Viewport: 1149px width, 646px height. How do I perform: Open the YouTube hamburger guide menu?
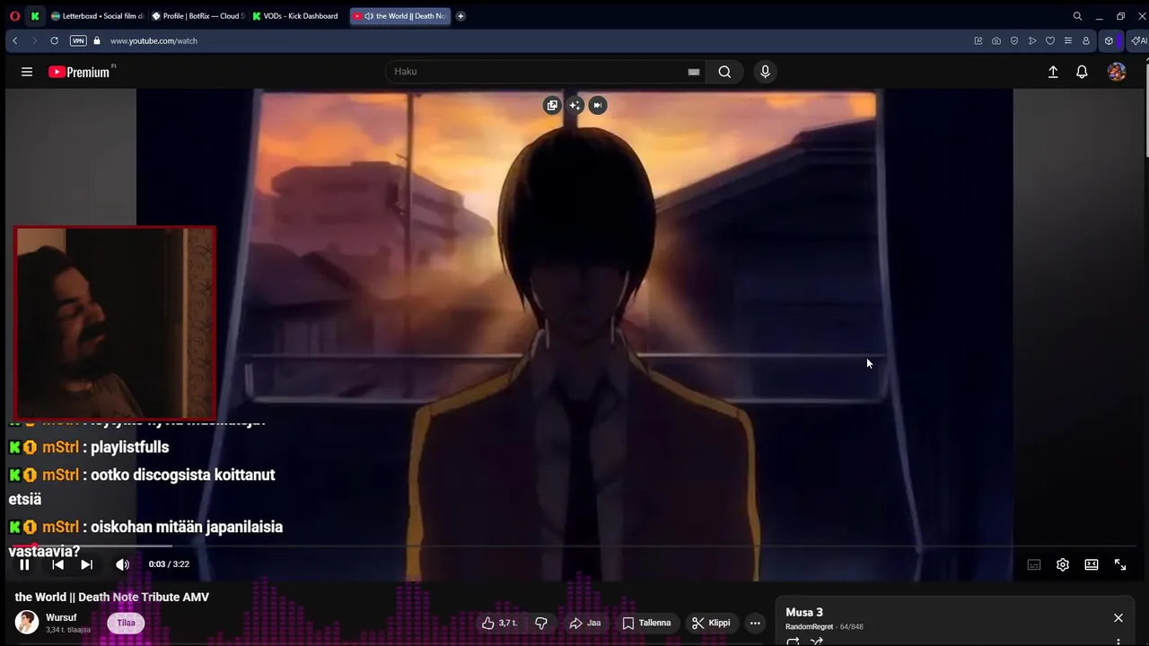[x=27, y=72]
